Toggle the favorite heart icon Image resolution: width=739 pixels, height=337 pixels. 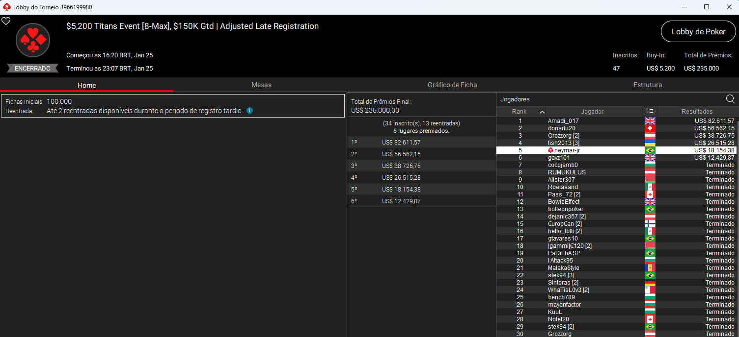(6, 21)
